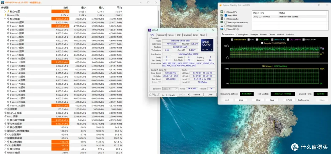Click the clock icon of 总线频率 row
The width and height of the screenshot is (331, 154).
pos(6,109)
